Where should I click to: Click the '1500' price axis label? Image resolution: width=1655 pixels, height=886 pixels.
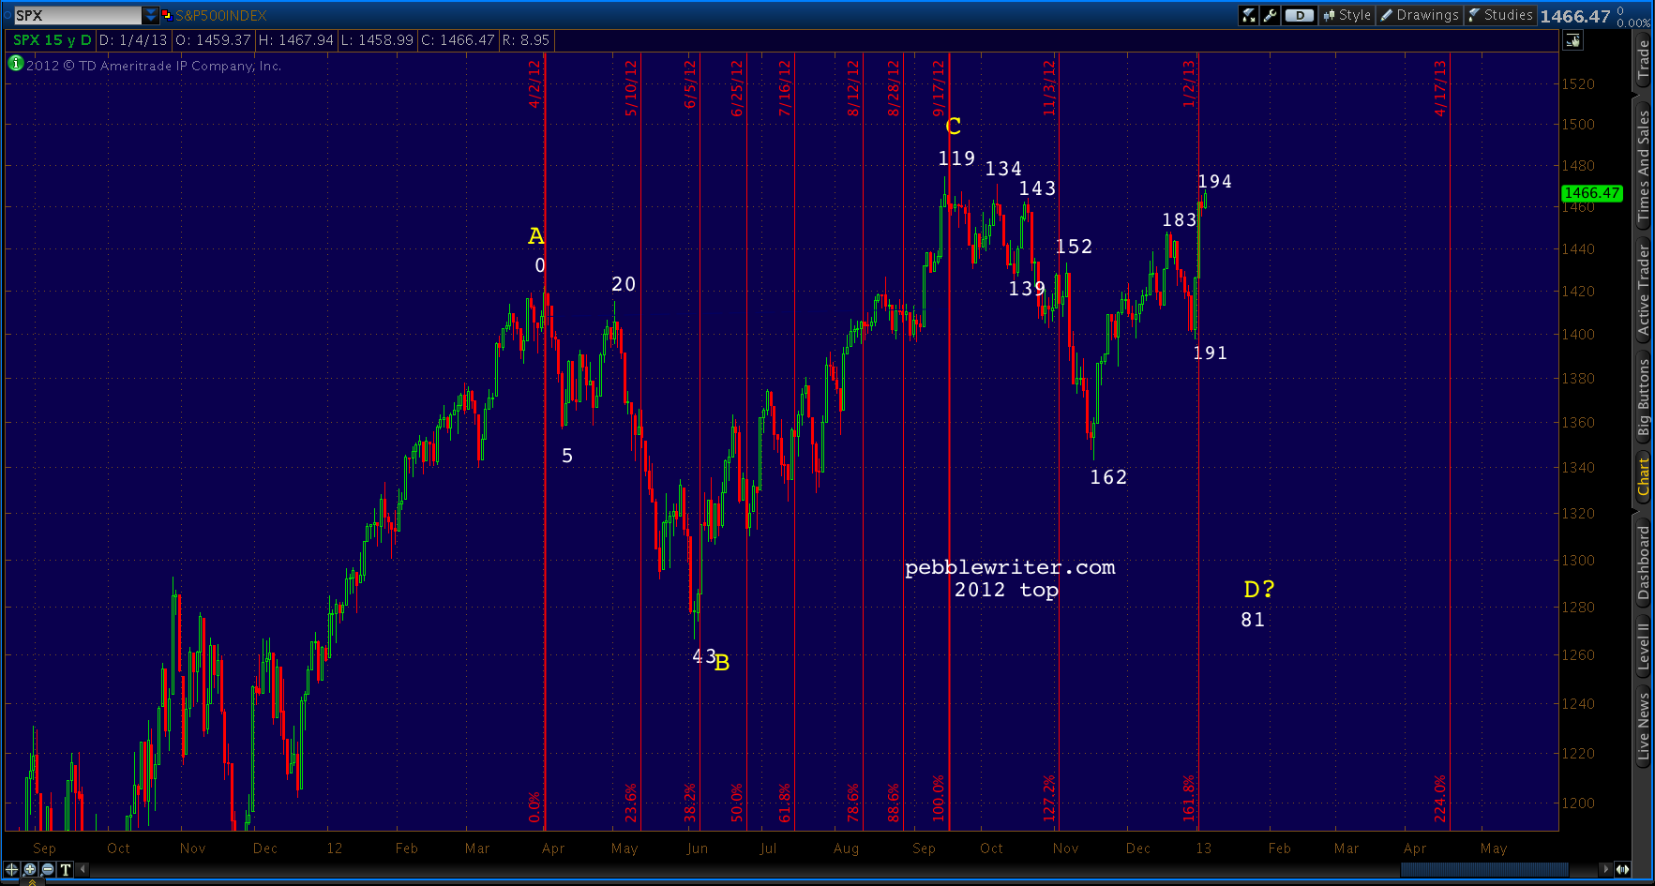[1578, 124]
